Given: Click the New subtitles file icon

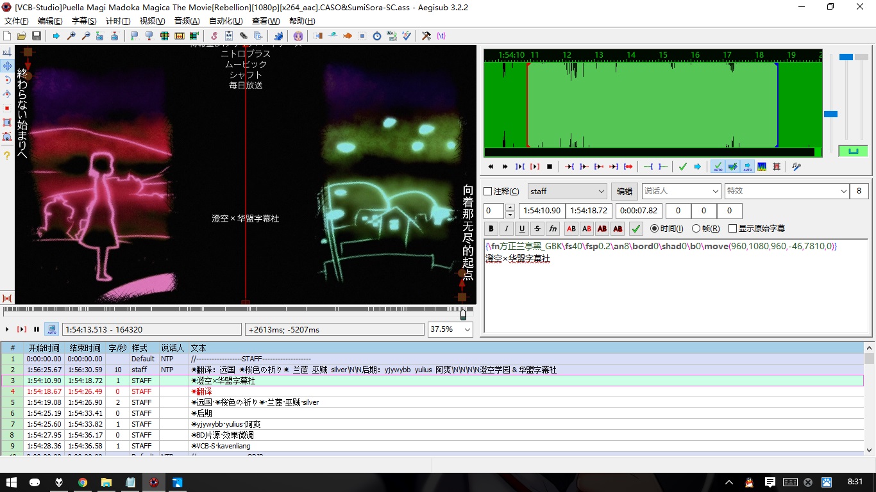Looking at the screenshot, I should (6, 36).
